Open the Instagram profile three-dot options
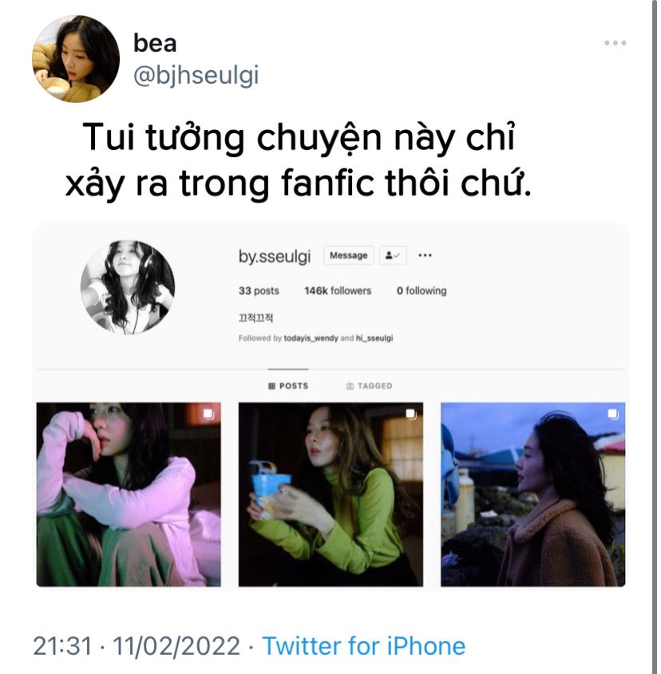The image size is (661, 674). point(425,255)
